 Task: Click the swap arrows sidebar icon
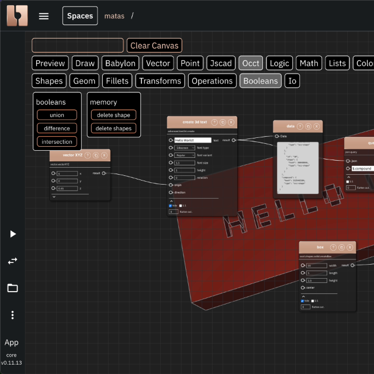(12, 261)
